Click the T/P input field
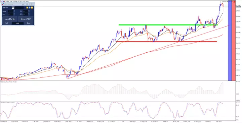Image resolution: width=242 pixels, height=123 pixels. [26, 14]
